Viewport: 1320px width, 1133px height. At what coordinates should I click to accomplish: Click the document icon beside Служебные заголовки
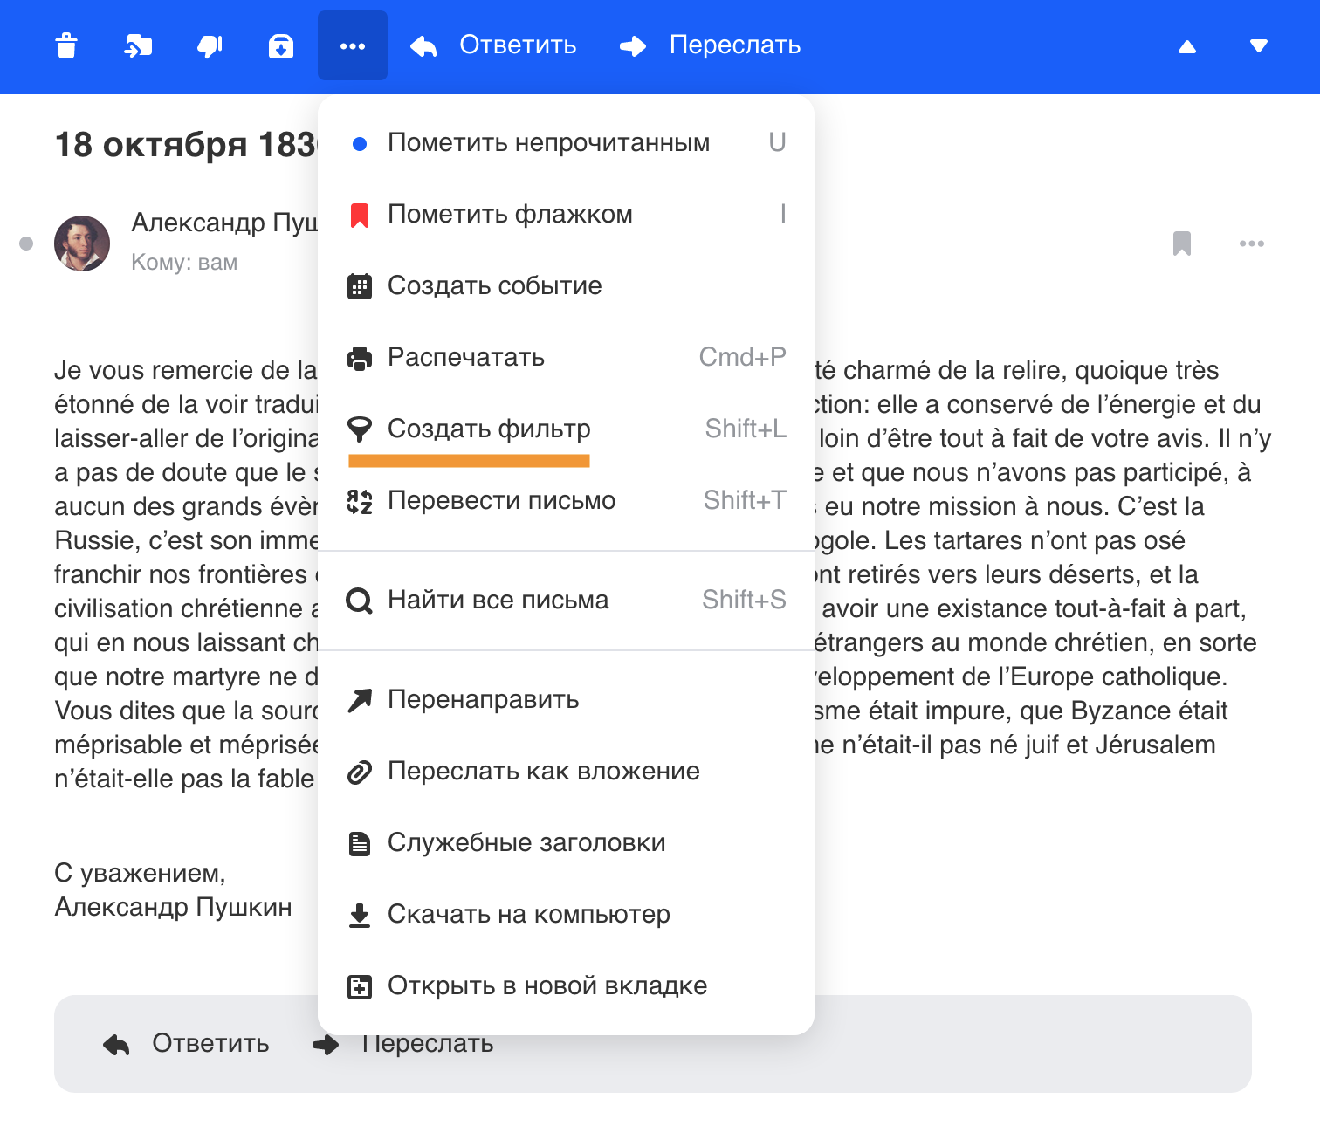359,843
